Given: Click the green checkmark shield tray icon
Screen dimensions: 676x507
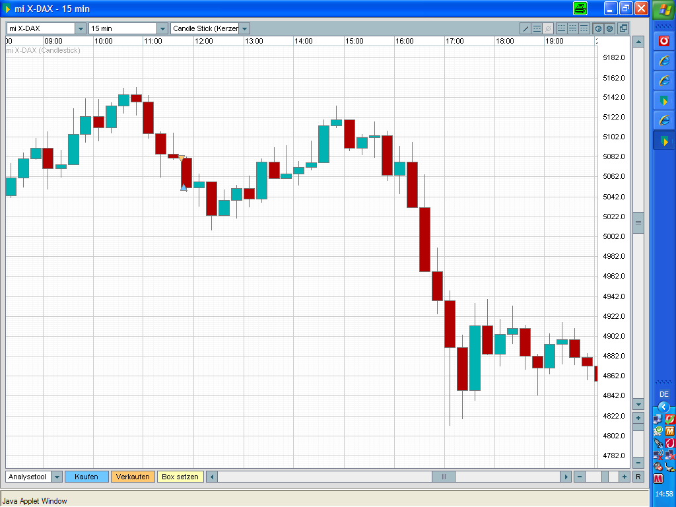Looking at the screenshot, I should pos(658,430).
